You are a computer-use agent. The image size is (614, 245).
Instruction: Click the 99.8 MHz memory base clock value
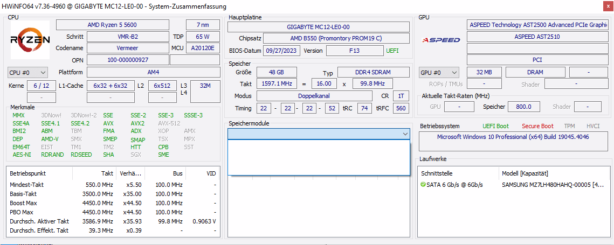pos(372,84)
